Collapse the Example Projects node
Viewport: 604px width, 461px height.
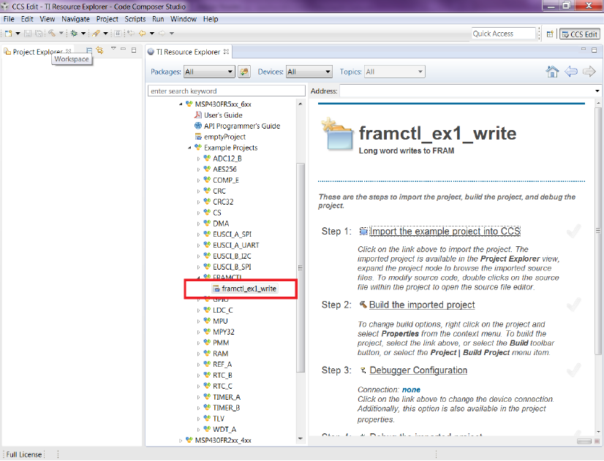pyautogui.click(x=189, y=148)
